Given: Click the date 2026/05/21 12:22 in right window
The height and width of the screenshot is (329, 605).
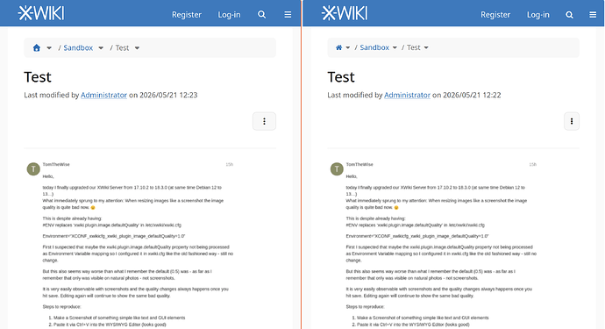Looking at the screenshot, I should click(x=472, y=95).
